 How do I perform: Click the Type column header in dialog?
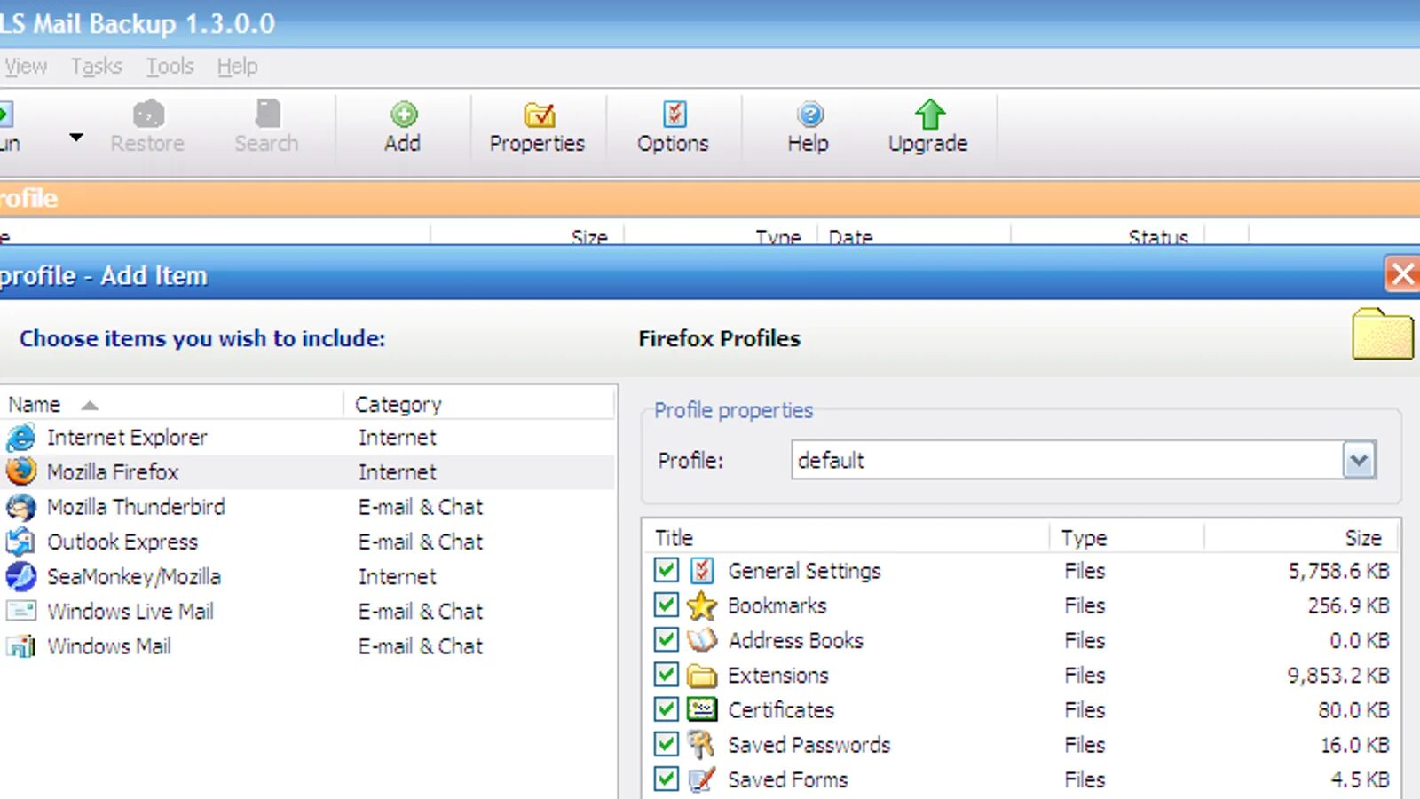(x=1127, y=538)
